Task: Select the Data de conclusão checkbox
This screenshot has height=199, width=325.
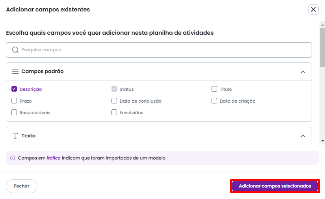Action: click(114, 101)
